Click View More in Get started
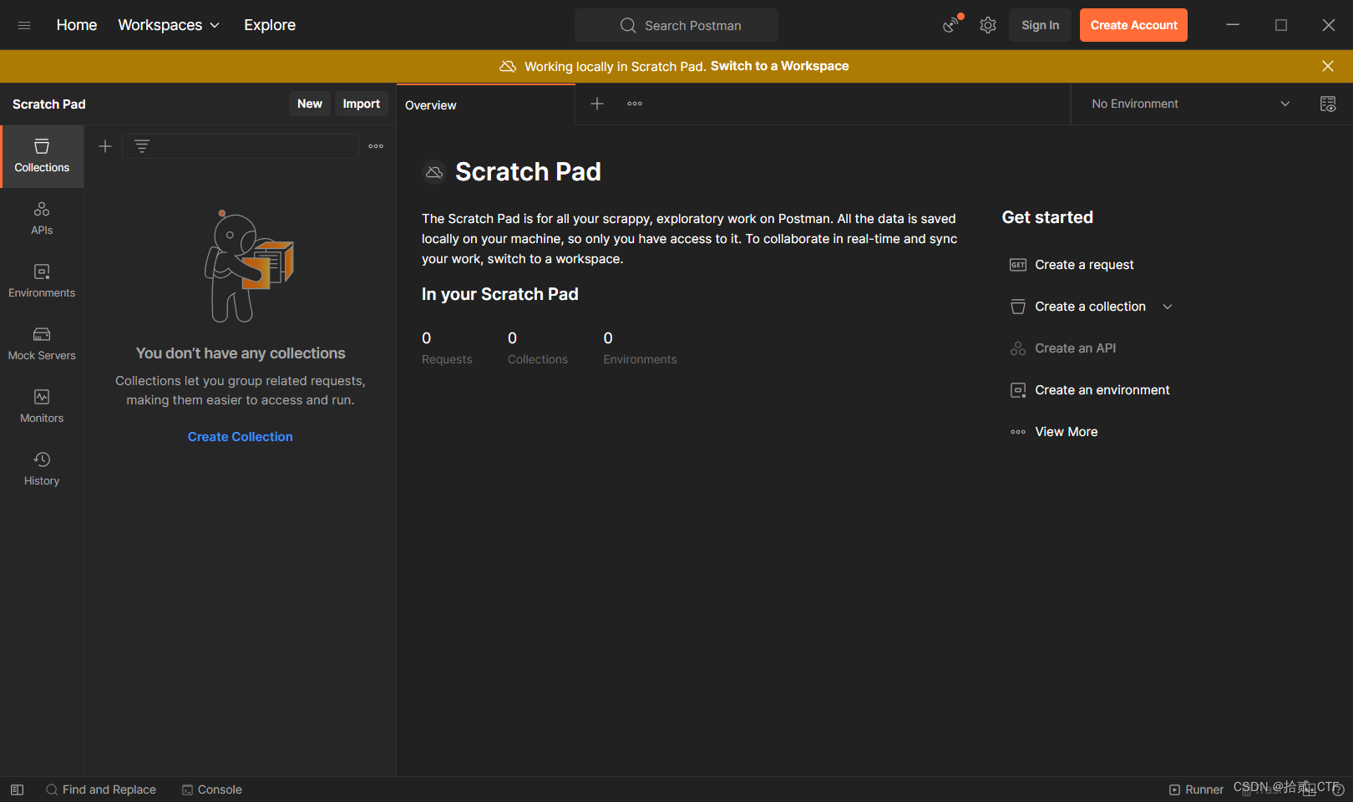The image size is (1353, 802). 1054,432
